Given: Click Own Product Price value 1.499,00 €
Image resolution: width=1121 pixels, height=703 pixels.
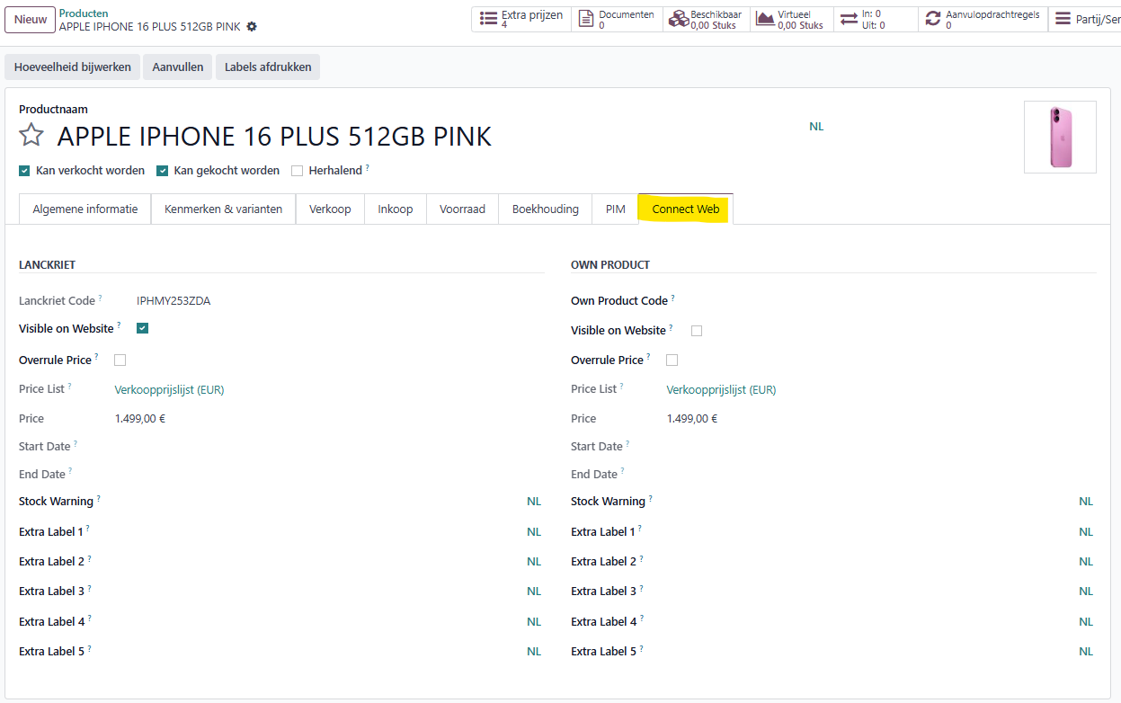Looking at the screenshot, I should coord(692,419).
